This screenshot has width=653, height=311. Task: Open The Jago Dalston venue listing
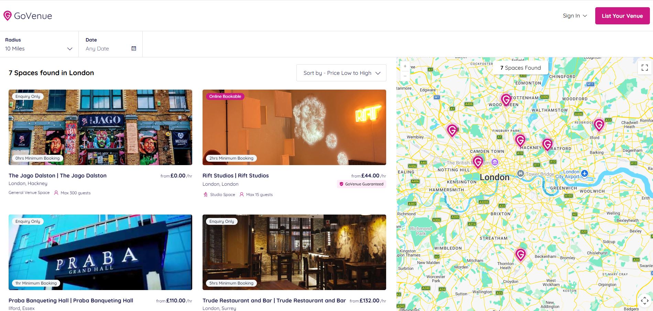(x=57, y=175)
